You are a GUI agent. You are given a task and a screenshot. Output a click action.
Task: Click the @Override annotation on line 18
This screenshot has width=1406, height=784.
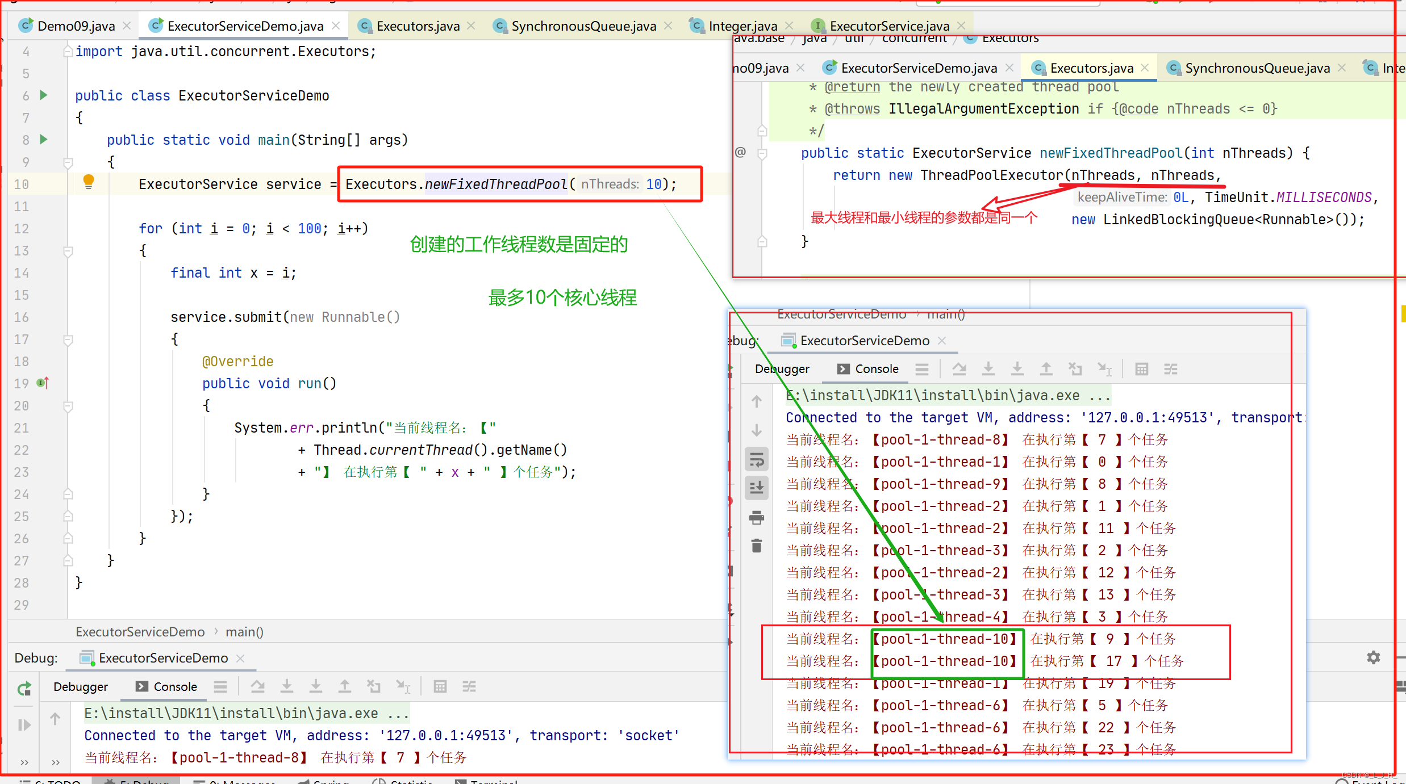pyautogui.click(x=238, y=361)
